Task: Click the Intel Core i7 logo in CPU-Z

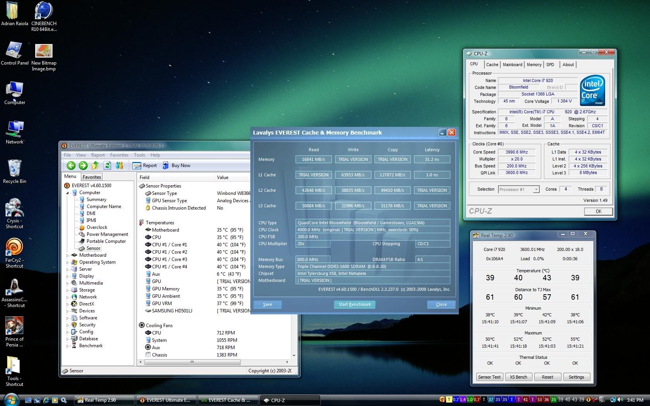Action: (x=592, y=90)
